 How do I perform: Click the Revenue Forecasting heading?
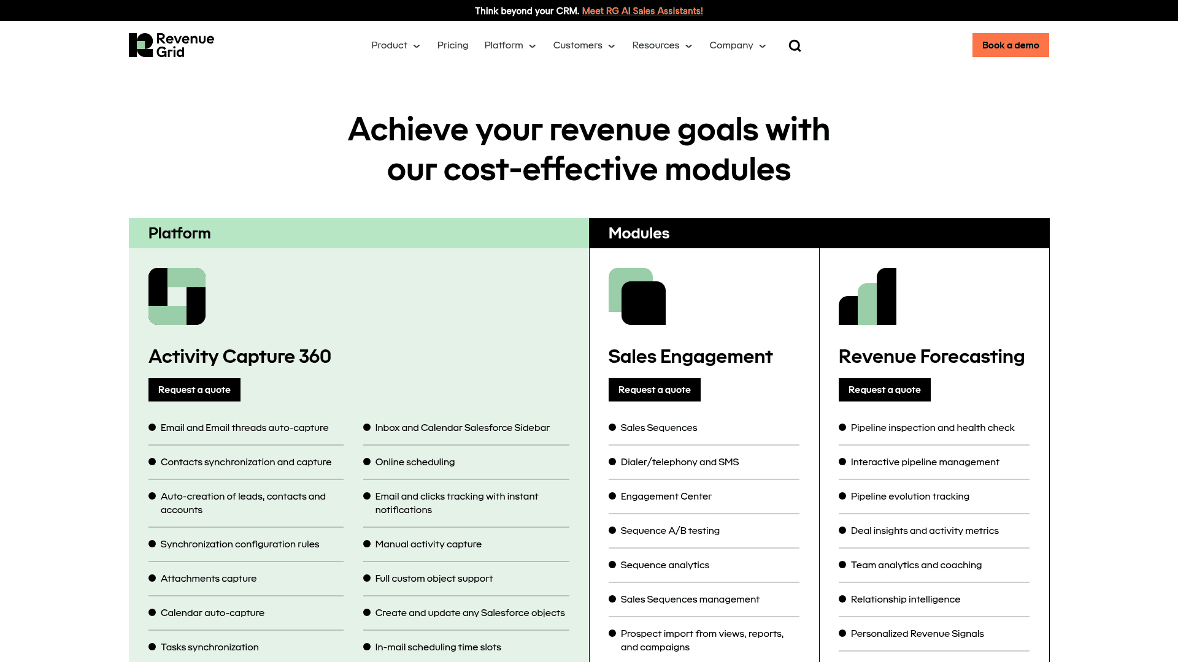coord(931,357)
